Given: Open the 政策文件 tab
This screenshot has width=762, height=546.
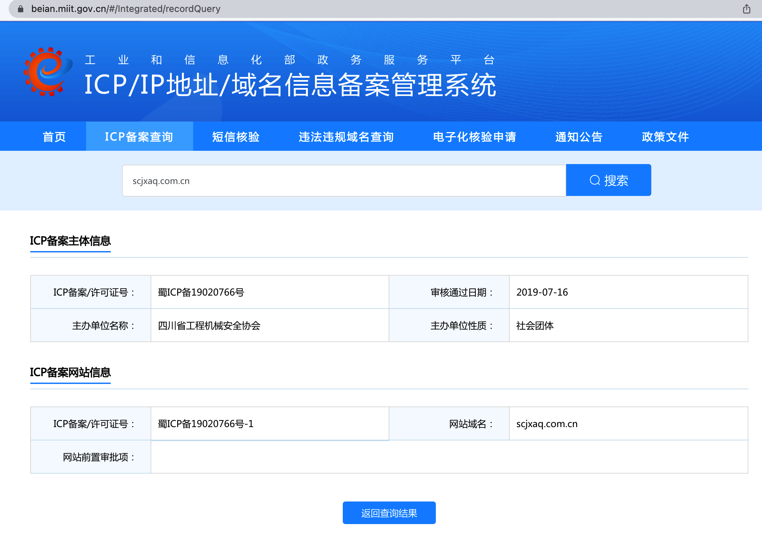Looking at the screenshot, I should point(665,136).
